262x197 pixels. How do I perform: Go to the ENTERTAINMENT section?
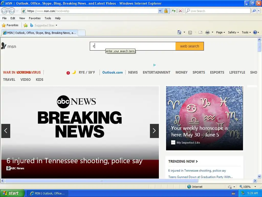(157, 72)
